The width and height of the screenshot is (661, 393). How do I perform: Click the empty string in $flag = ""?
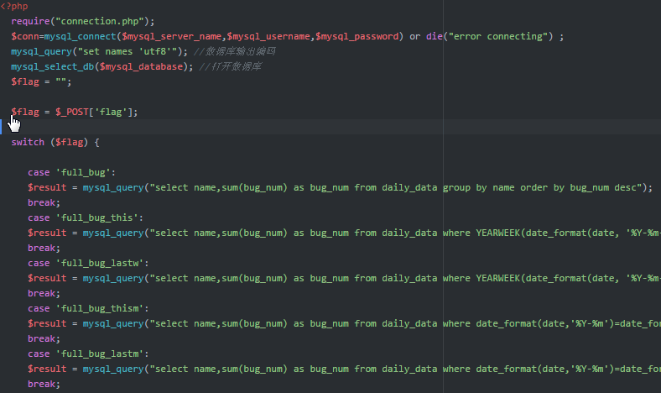pos(60,81)
